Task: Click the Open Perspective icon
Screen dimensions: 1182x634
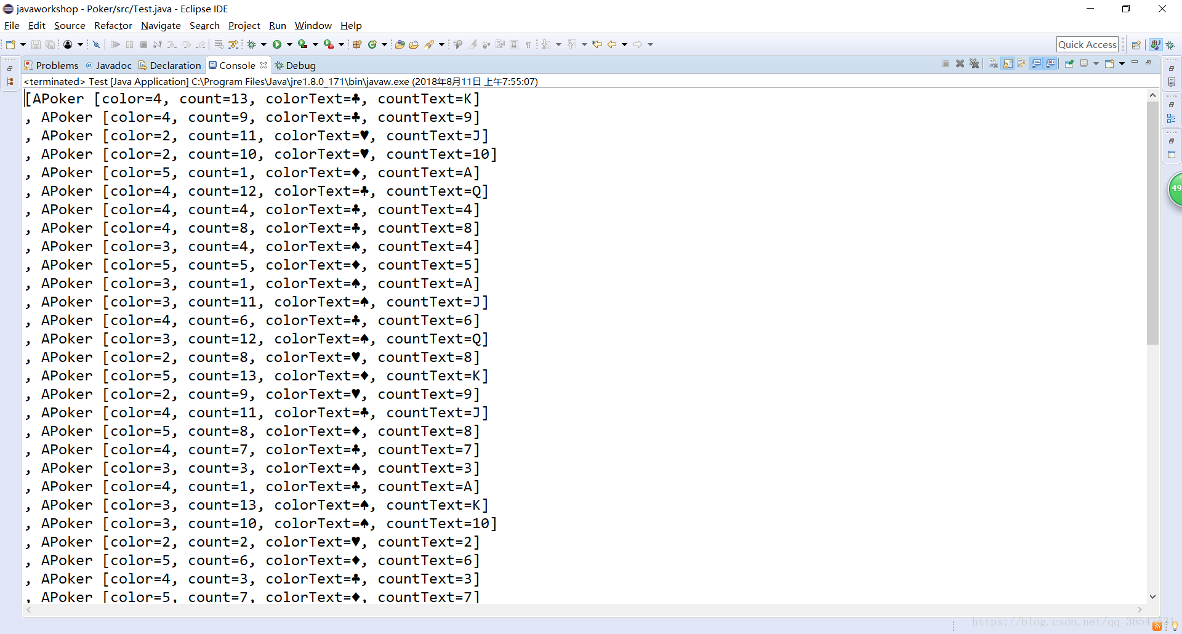Action: point(1136,45)
